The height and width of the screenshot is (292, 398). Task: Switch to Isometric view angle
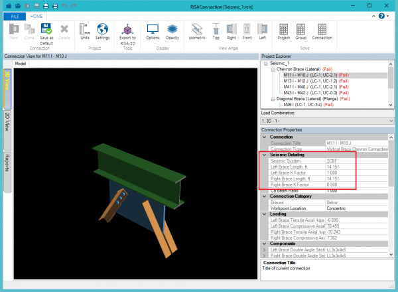[197, 31]
